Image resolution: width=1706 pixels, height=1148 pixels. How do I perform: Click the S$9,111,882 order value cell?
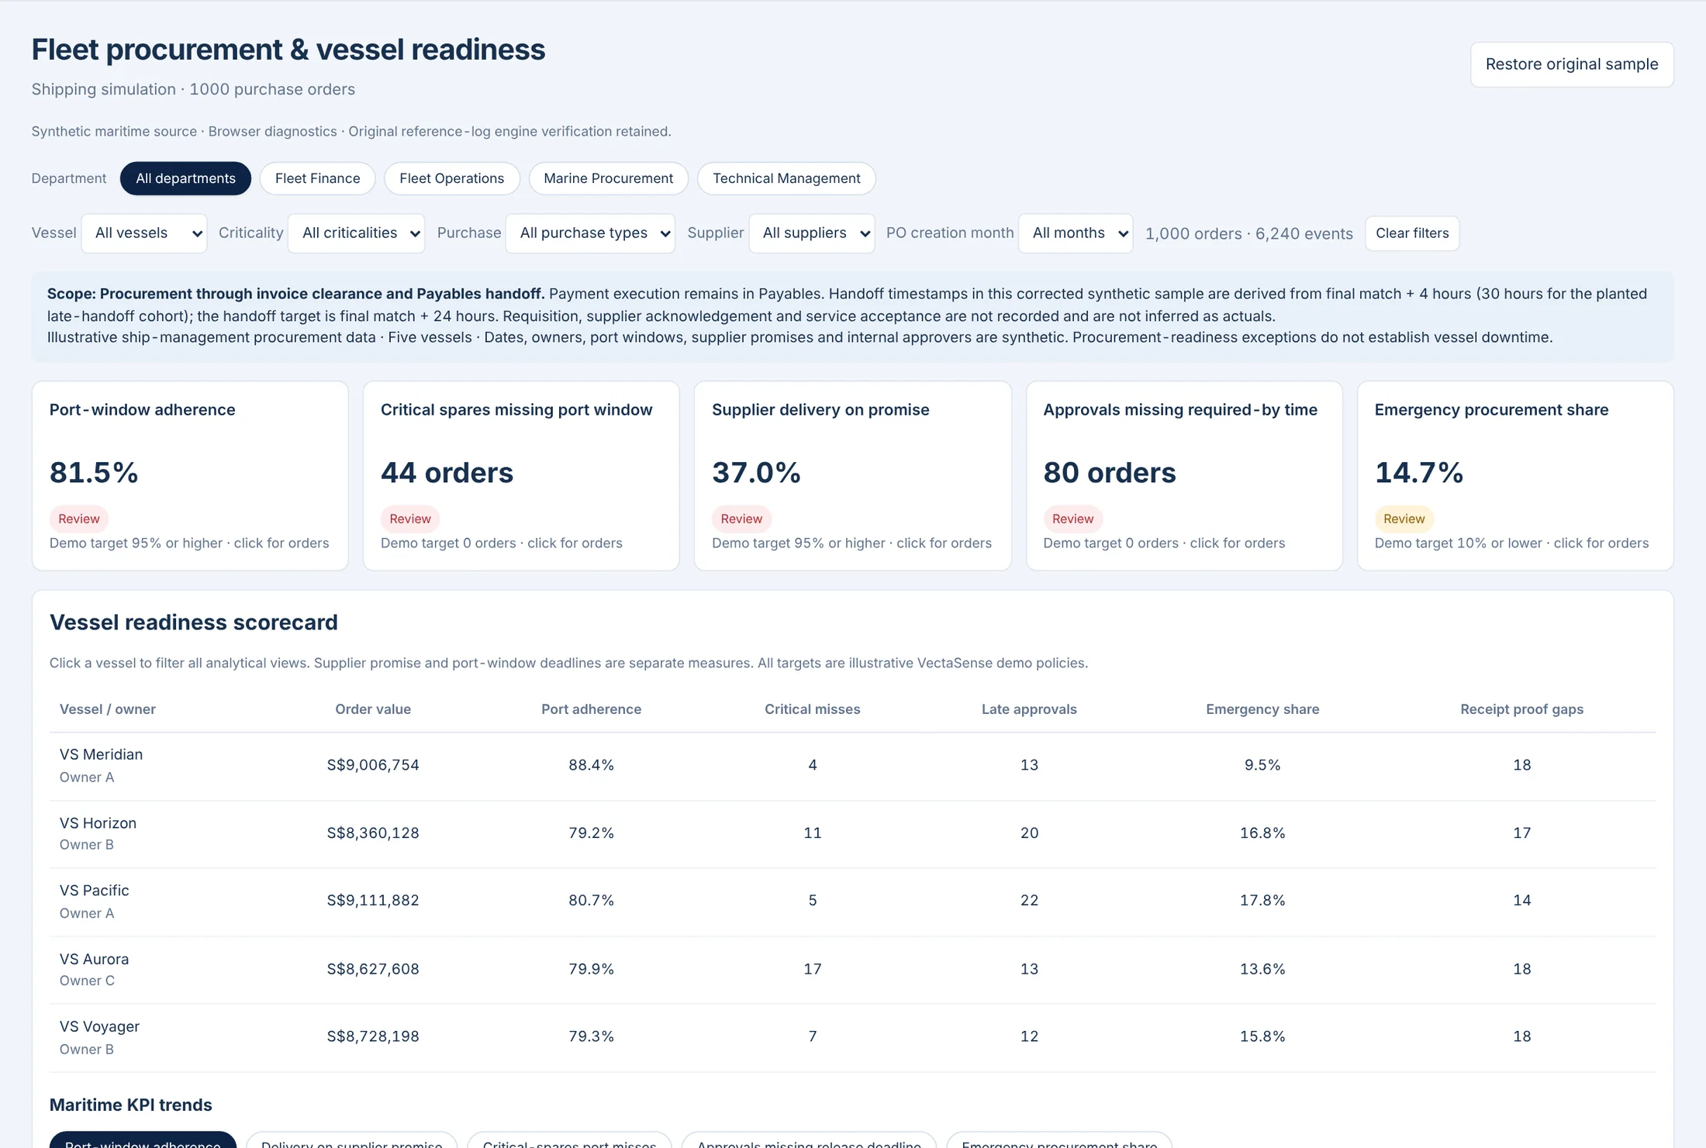373,901
